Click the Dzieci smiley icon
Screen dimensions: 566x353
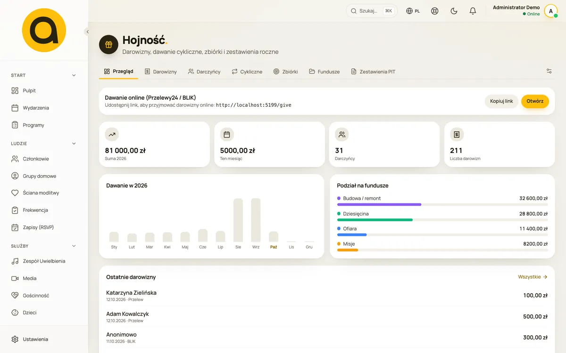tap(15, 313)
